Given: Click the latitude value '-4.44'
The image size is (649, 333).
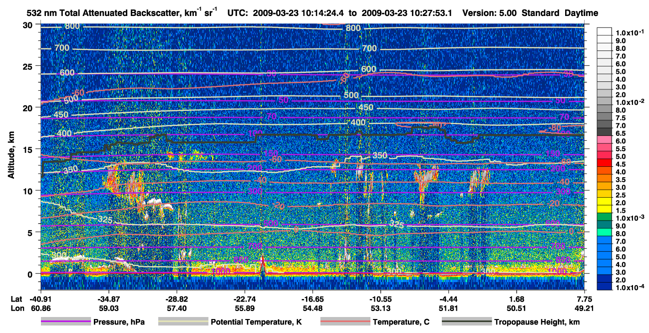Looking at the screenshot, I should pyautogui.click(x=448, y=299).
